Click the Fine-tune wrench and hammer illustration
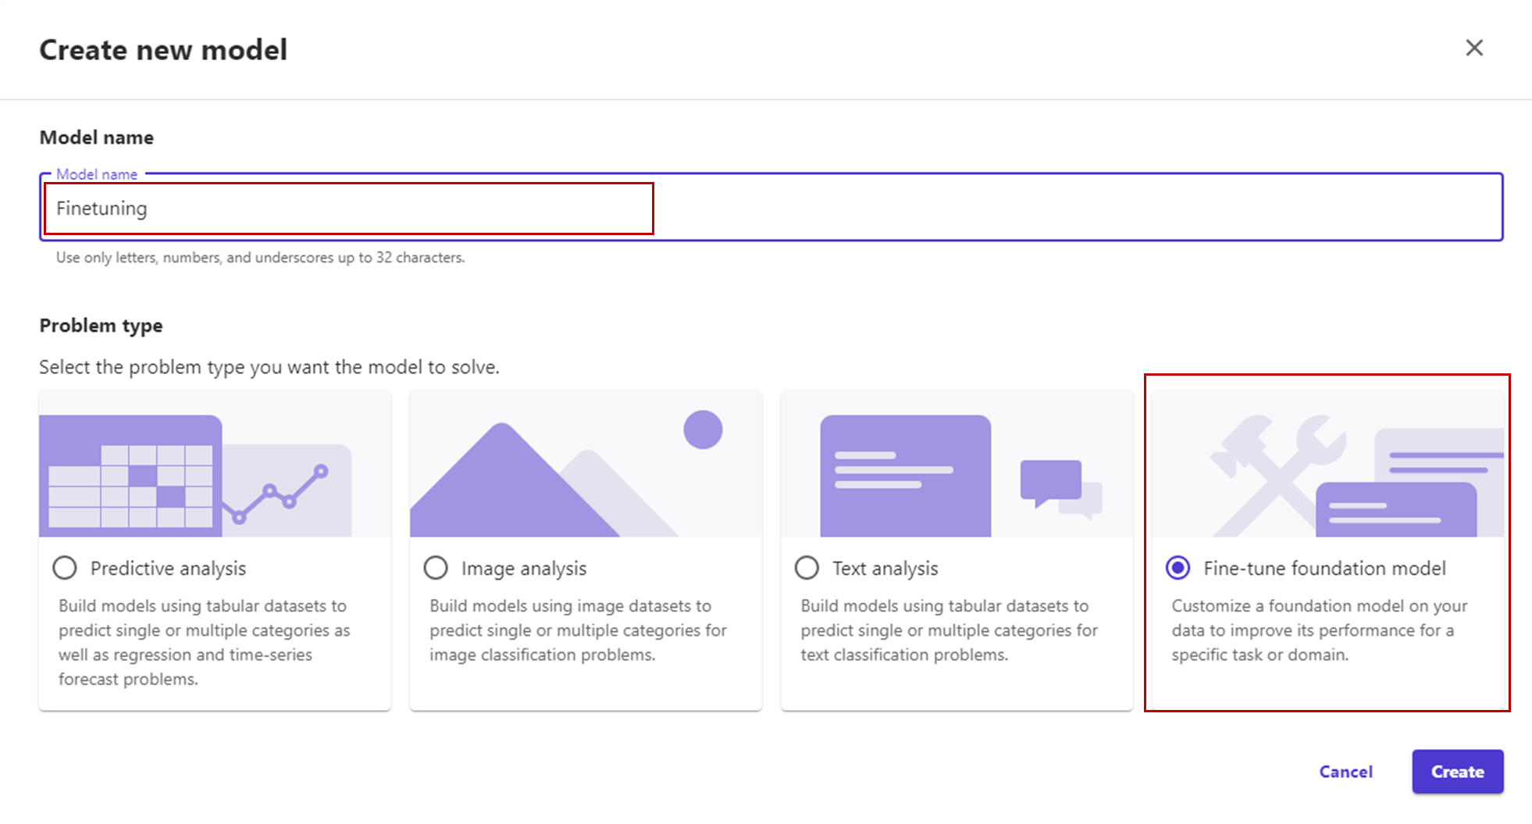This screenshot has width=1532, height=824. coord(1327,464)
